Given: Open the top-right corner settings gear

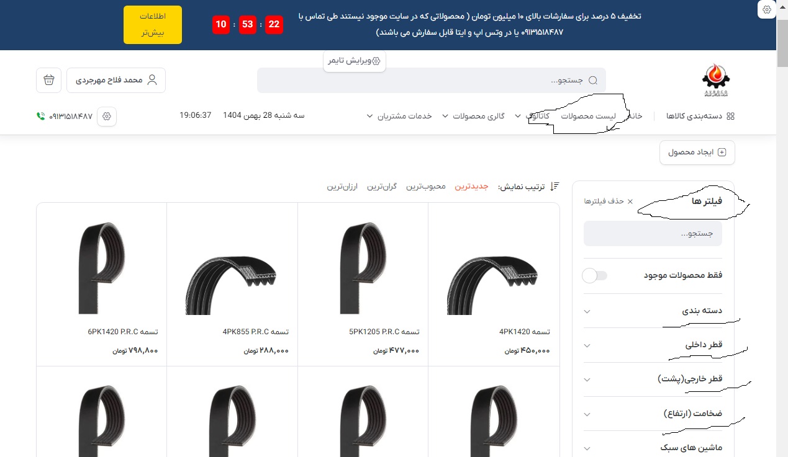Looking at the screenshot, I should (x=768, y=9).
